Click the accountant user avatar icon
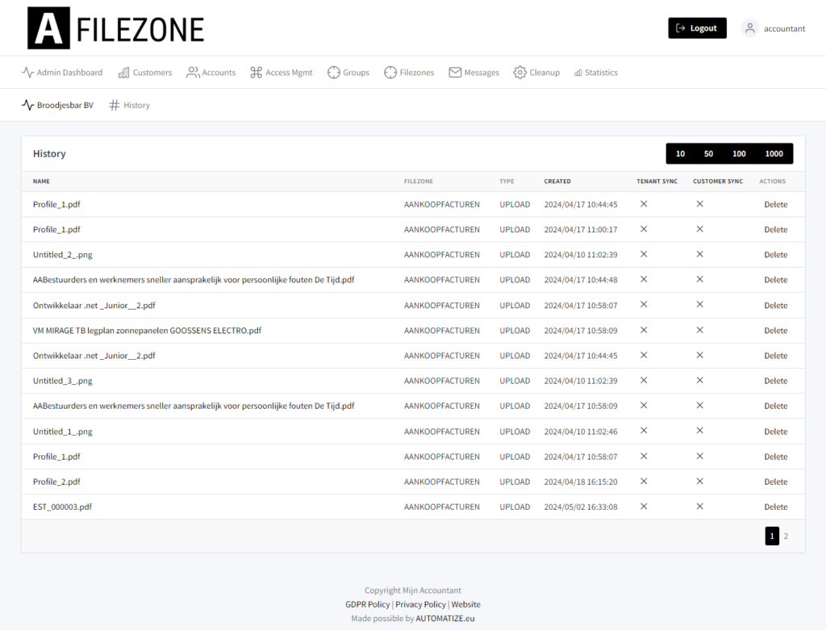 (749, 28)
